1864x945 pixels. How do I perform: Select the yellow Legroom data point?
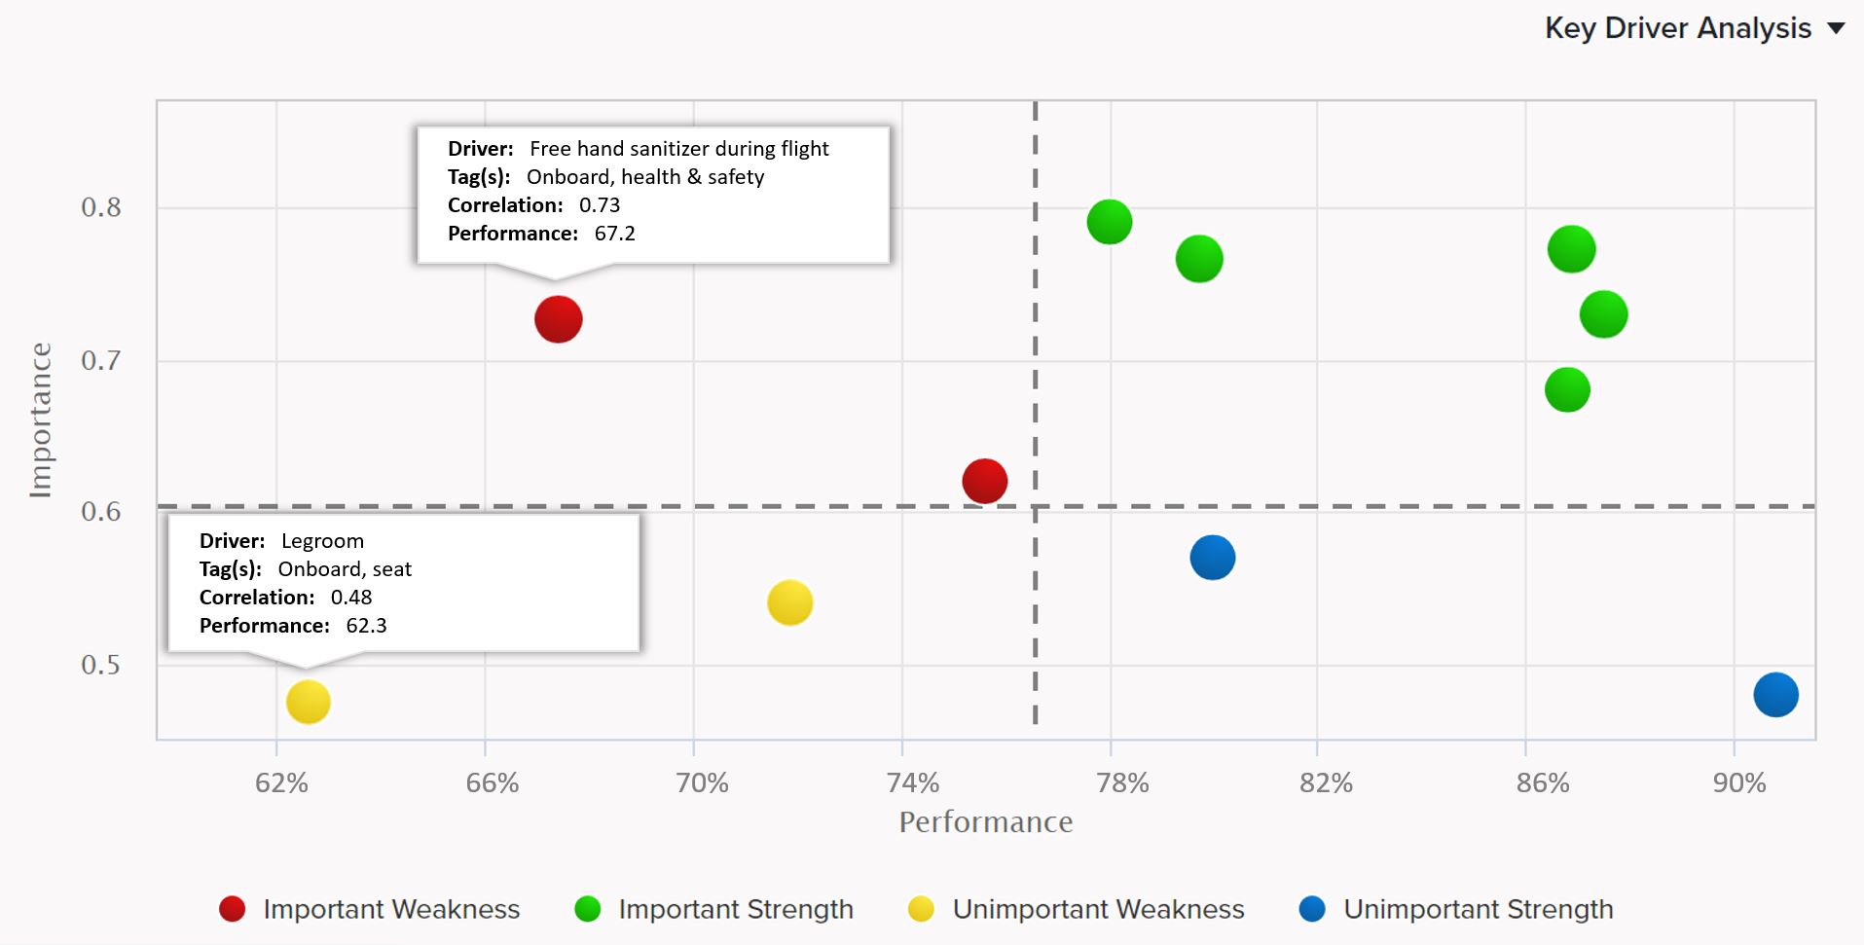point(309,702)
